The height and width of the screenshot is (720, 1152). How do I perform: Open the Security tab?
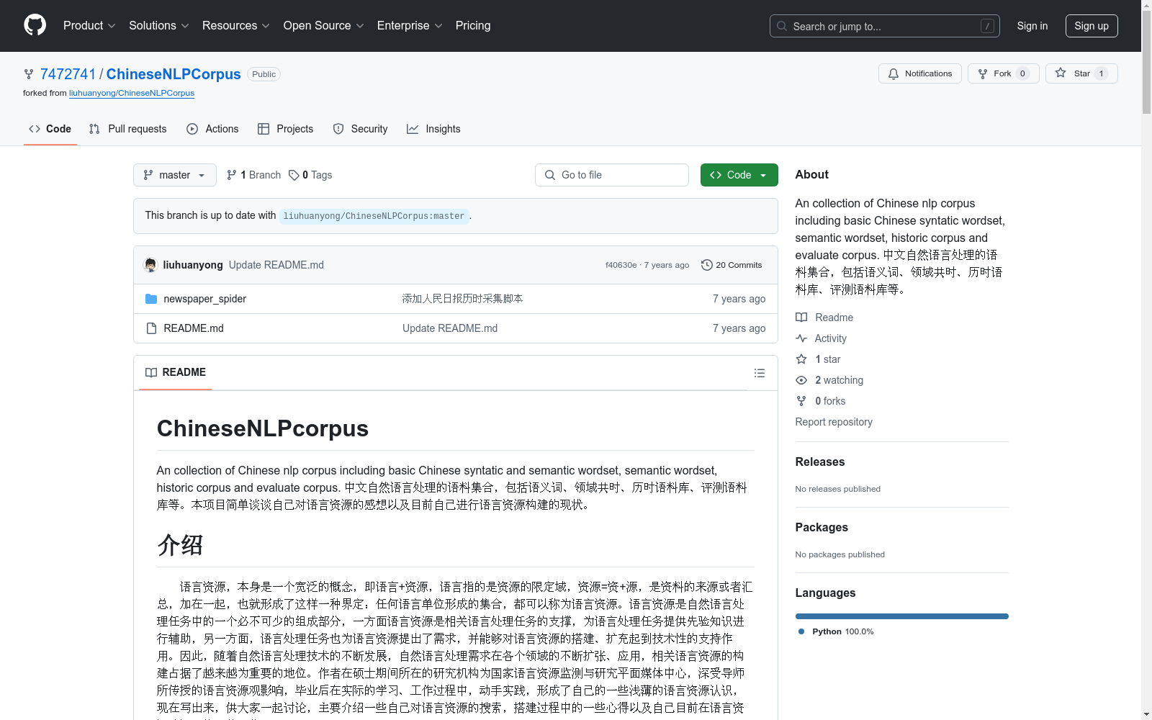(360, 129)
